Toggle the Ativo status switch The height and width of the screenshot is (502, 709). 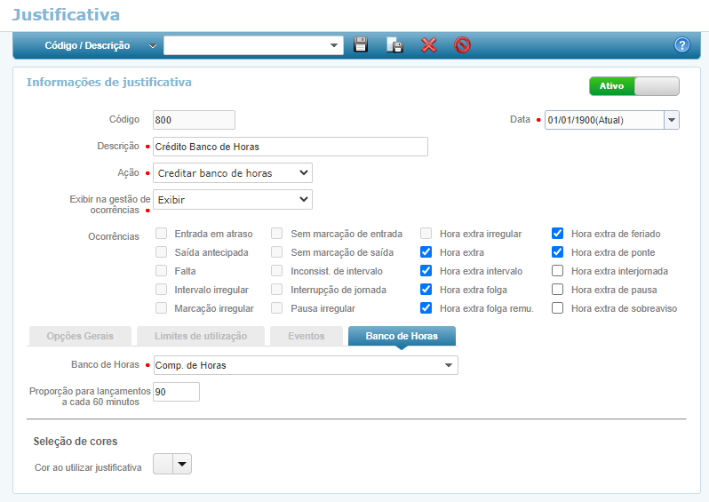[633, 86]
